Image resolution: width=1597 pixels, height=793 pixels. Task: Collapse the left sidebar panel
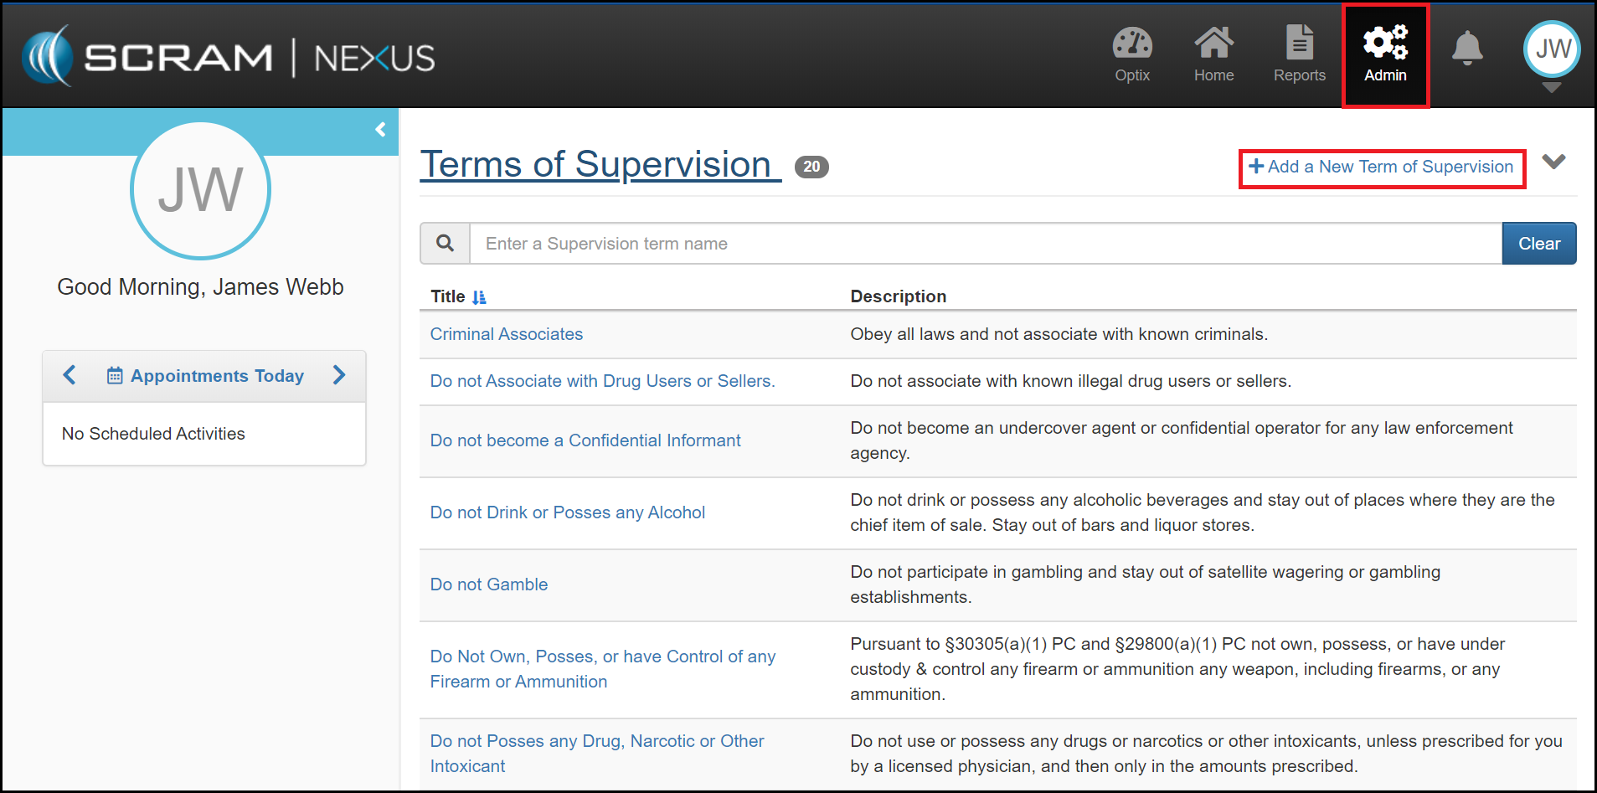[x=381, y=130]
